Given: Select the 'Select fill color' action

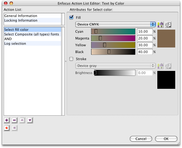Looking at the screenshot, I should pos(32,30).
